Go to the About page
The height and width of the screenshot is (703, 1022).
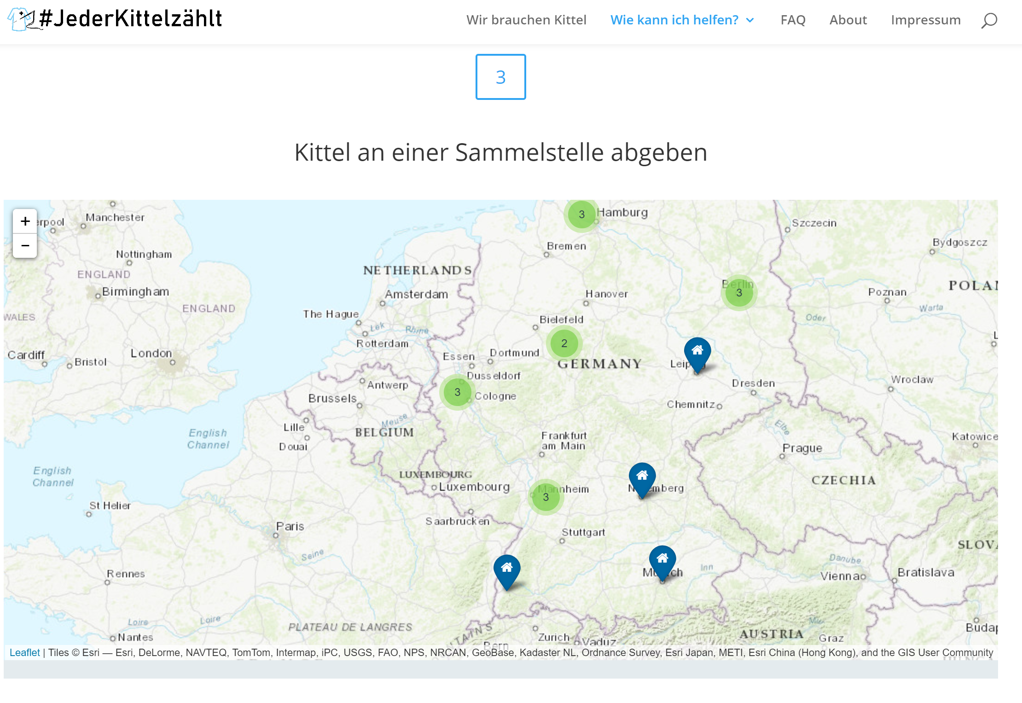(848, 20)
